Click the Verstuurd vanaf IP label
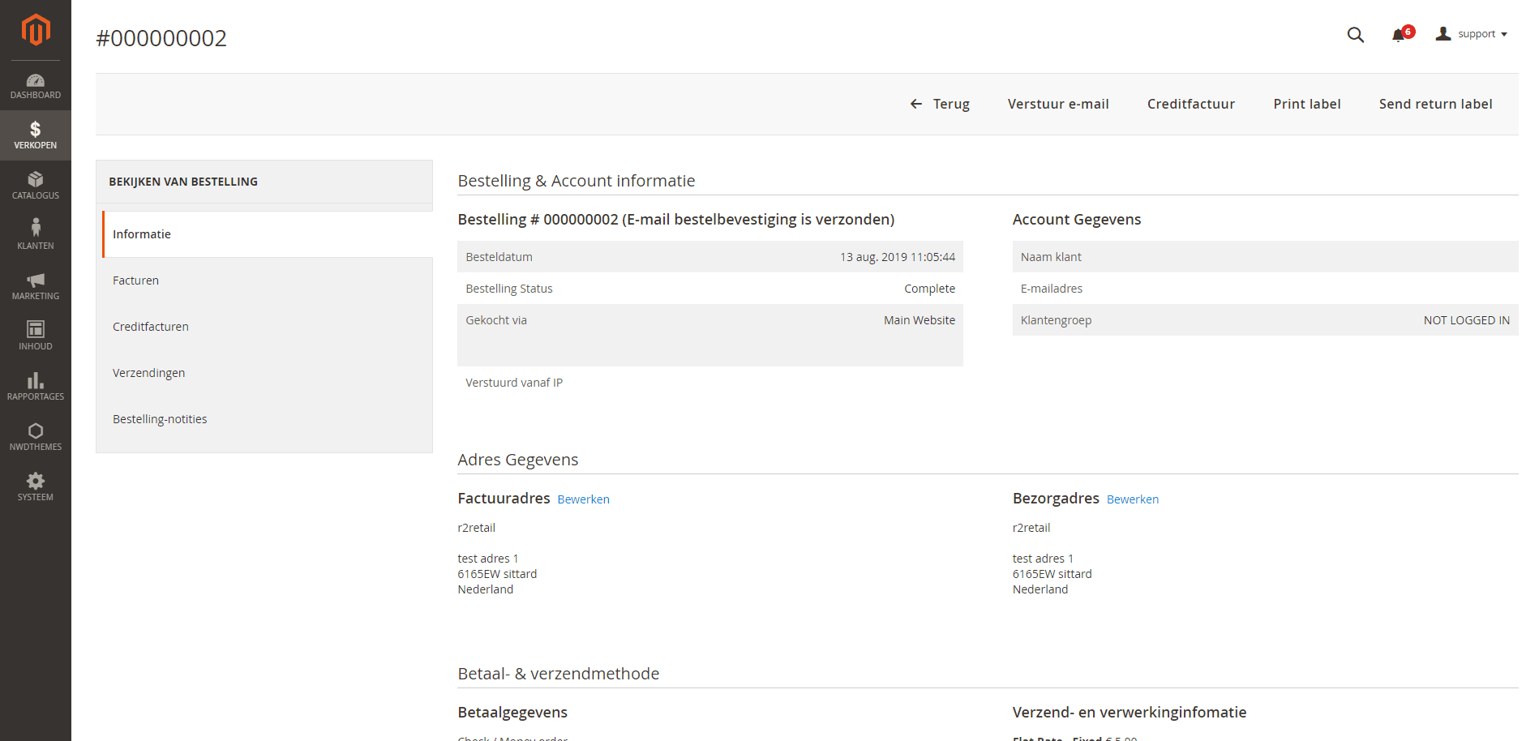 tap(514, 383)
